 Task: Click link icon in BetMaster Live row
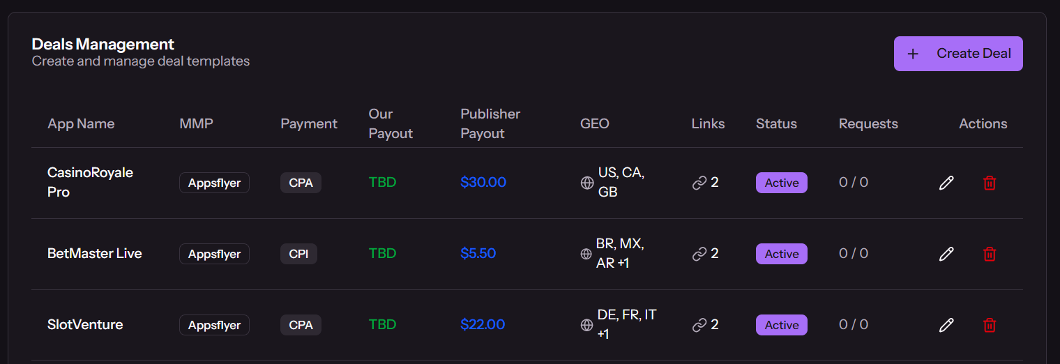coord(699,254)
